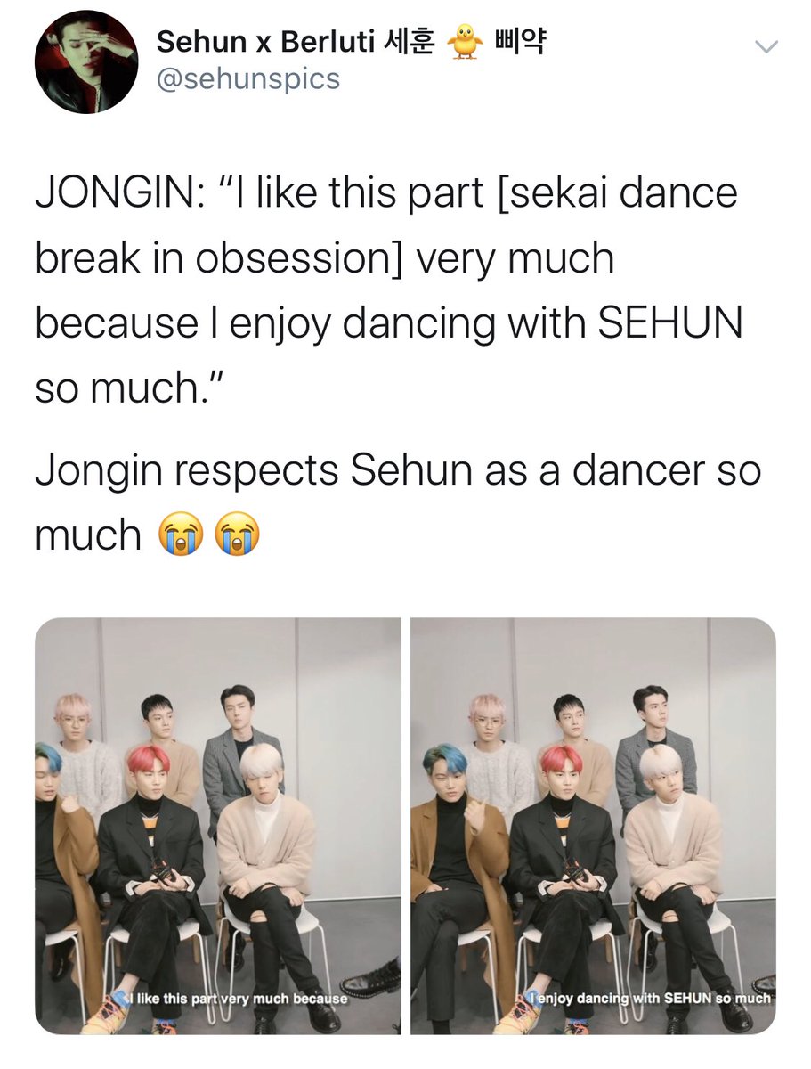
Task: Open the sehunspics profile avatar
Action: coord(86,61)
